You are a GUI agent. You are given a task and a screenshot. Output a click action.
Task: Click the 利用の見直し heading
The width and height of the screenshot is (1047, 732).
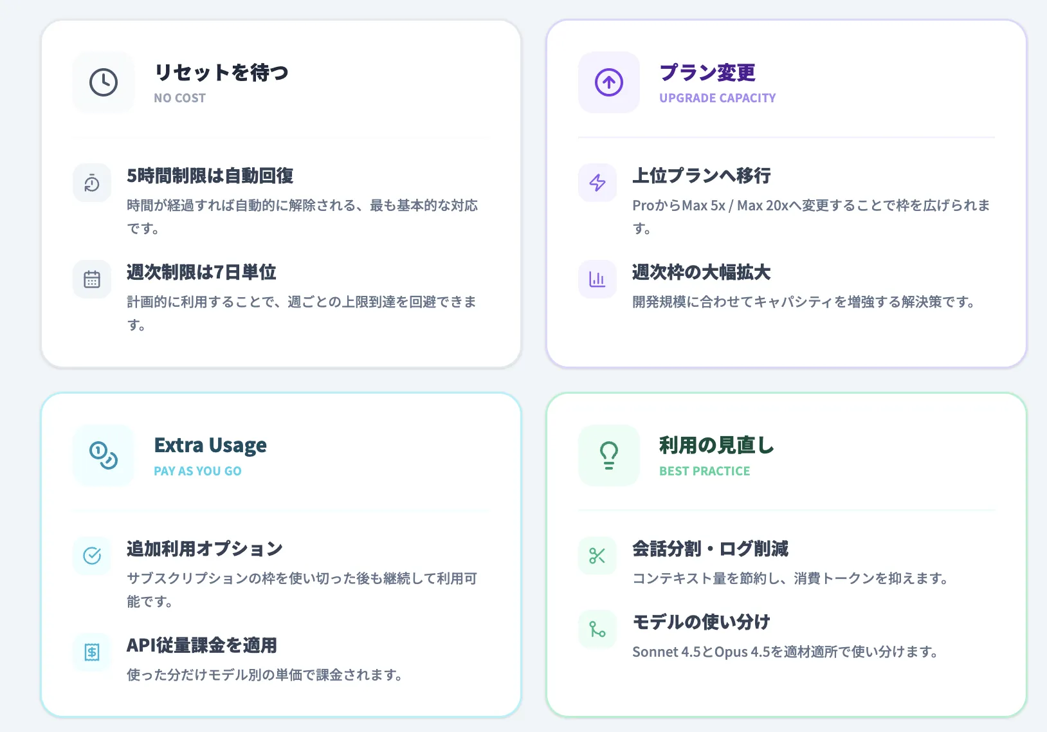[716, 444]
